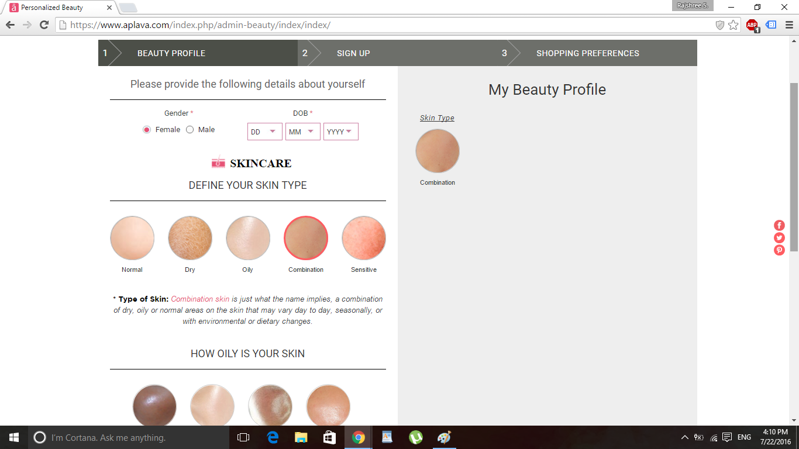
Task: Expand the YYYY year dropdown
Action: click(340, 132)
